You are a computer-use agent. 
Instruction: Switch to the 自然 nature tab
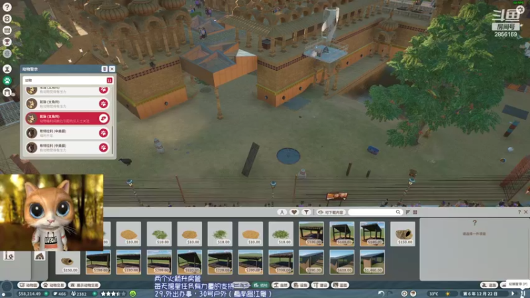tap(280, 285)
